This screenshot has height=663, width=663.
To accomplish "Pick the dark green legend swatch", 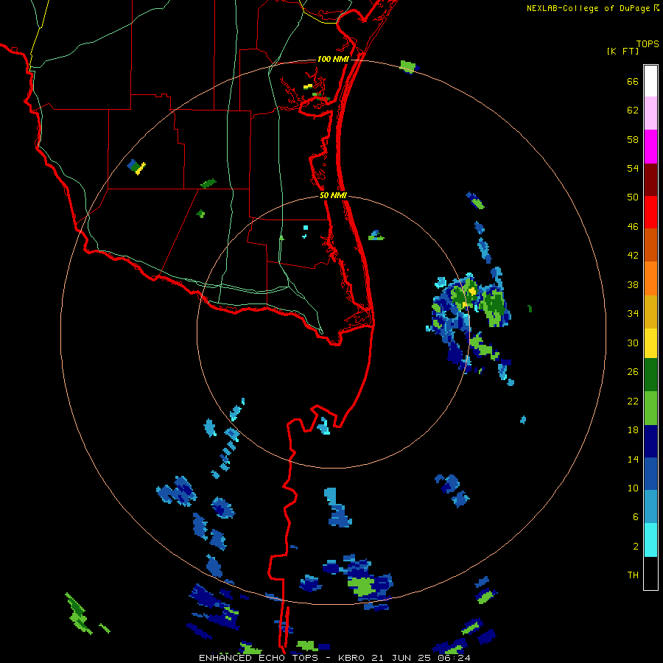I will point(650,375).
